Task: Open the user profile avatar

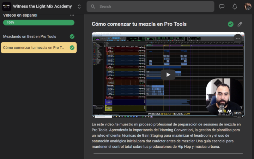Action: click(x=248, y=6)
